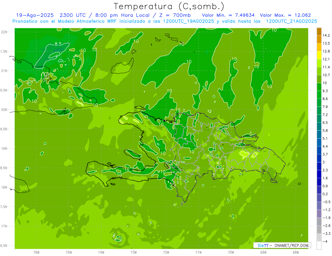Click the 0.9 value on the color legend
Viewport: 332px width, 256px height.
[x=326, y=186]
